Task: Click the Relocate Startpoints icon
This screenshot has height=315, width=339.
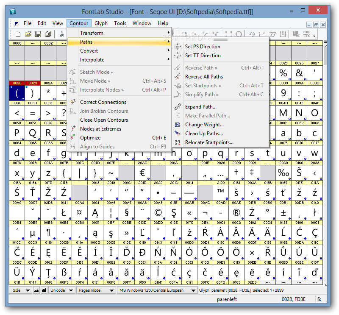Action: (x=178, y=142)
